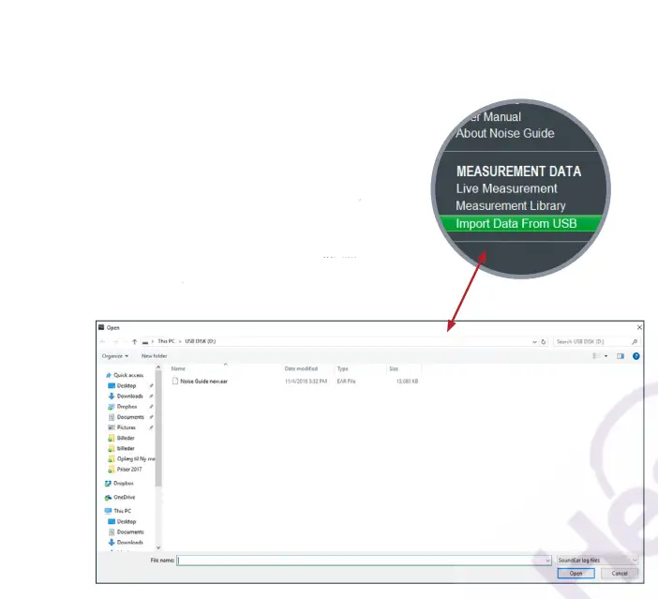
Task: Open Desktop under This PC
Action: tap(127, 522)
